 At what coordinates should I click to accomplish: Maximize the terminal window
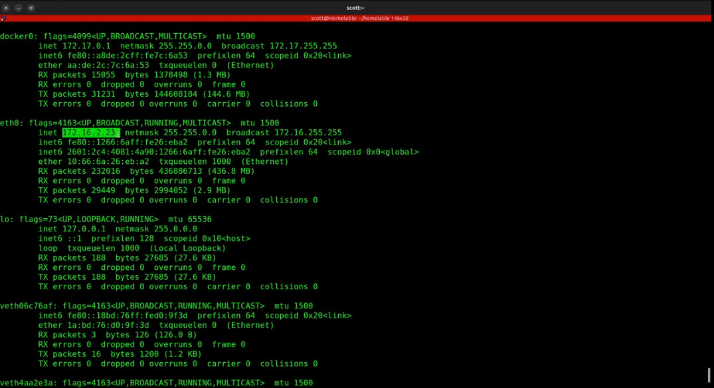tap(31, 8)
